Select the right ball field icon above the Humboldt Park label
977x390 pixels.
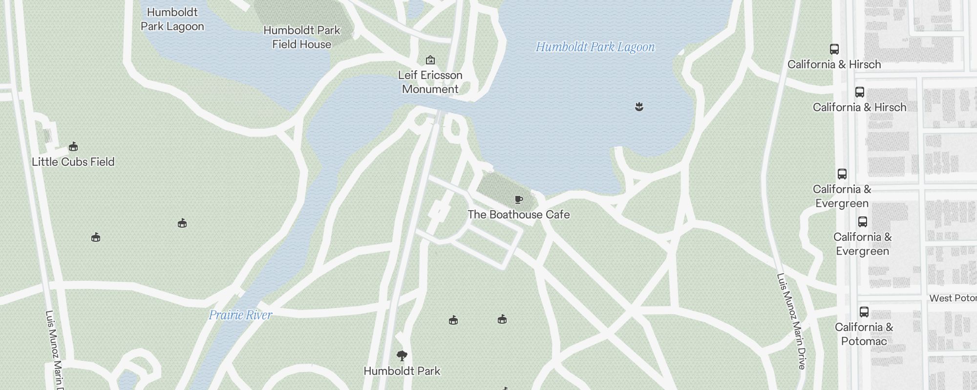pos(502,319)
